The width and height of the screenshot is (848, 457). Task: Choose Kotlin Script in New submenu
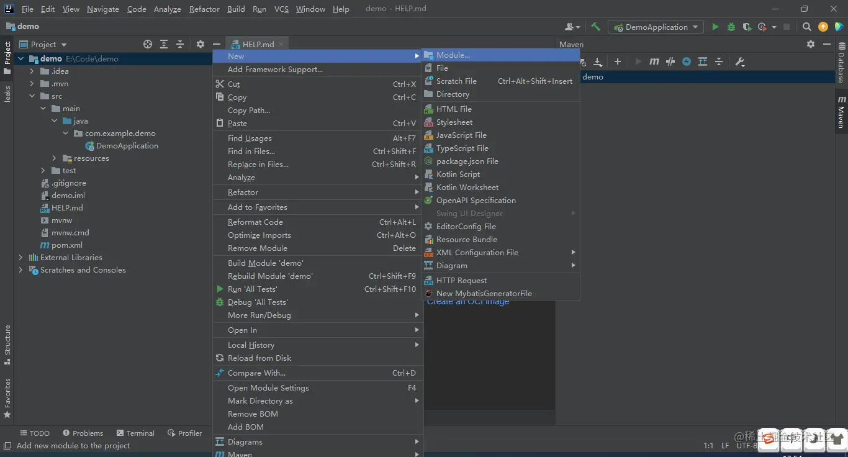(x=458, y=174)
